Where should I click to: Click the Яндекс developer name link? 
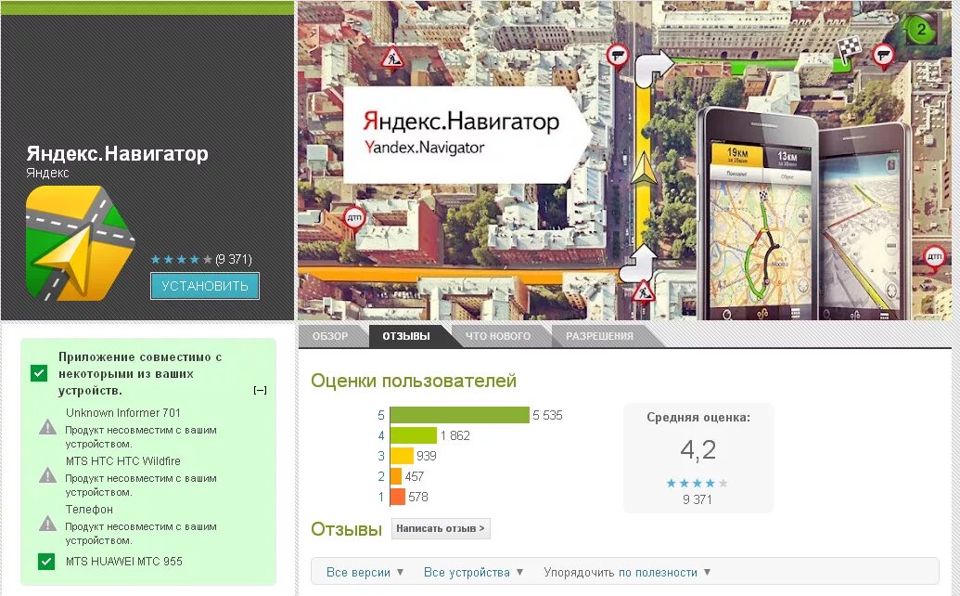47,173
